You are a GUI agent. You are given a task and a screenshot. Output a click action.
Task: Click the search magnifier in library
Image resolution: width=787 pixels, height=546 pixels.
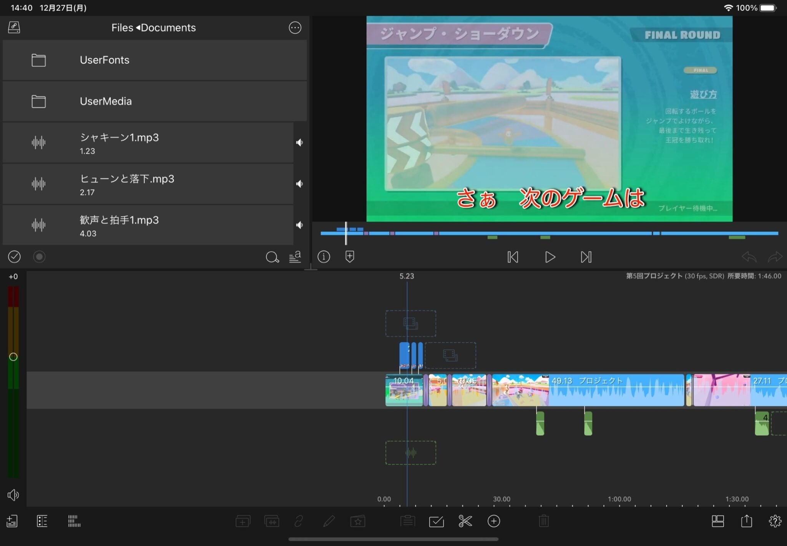coord(272,257)
